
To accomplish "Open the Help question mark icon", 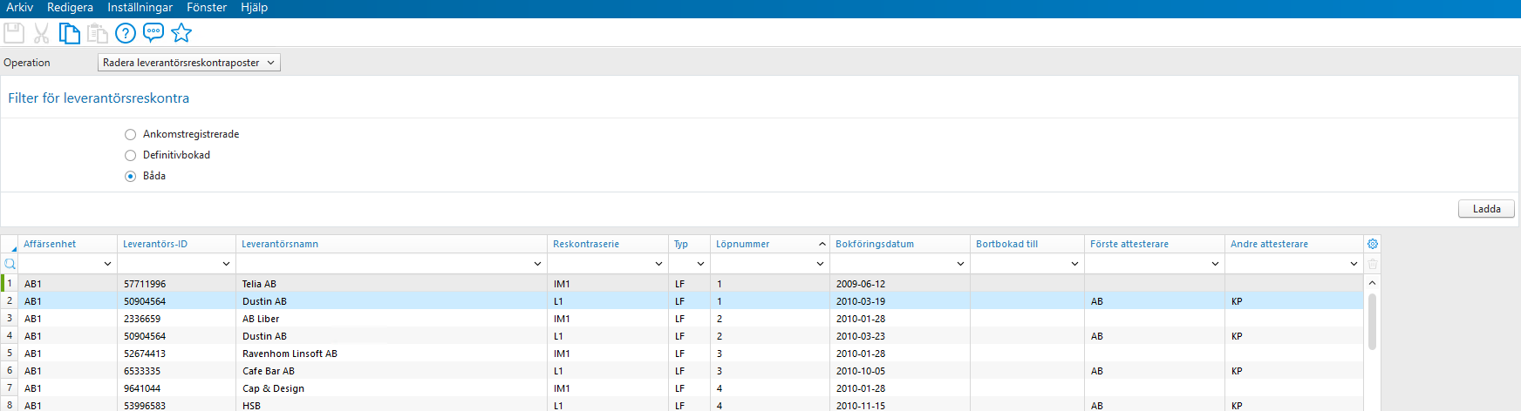I will (126, 33).
